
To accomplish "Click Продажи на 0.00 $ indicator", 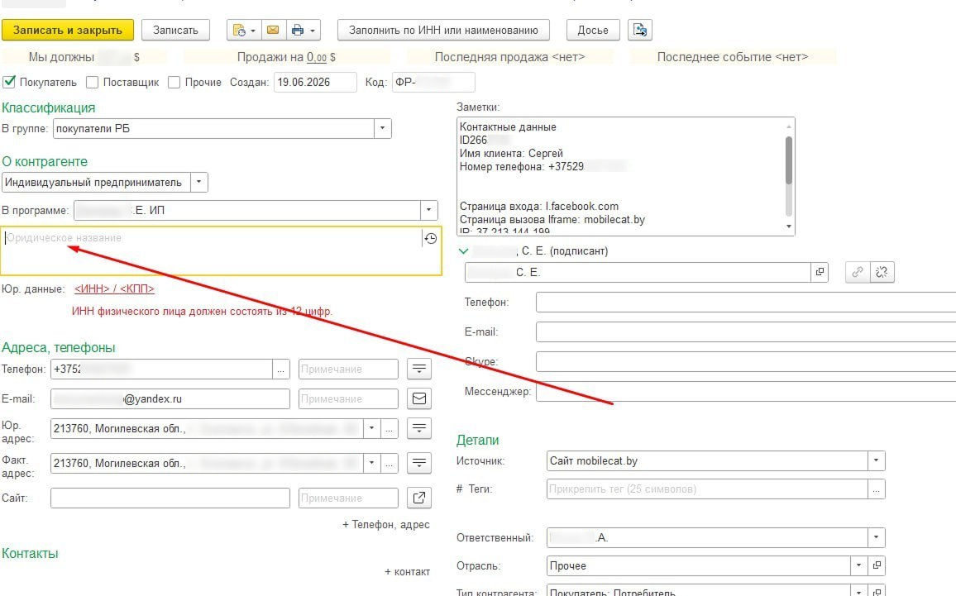I will pyautogui.click(x=287, y=57).
